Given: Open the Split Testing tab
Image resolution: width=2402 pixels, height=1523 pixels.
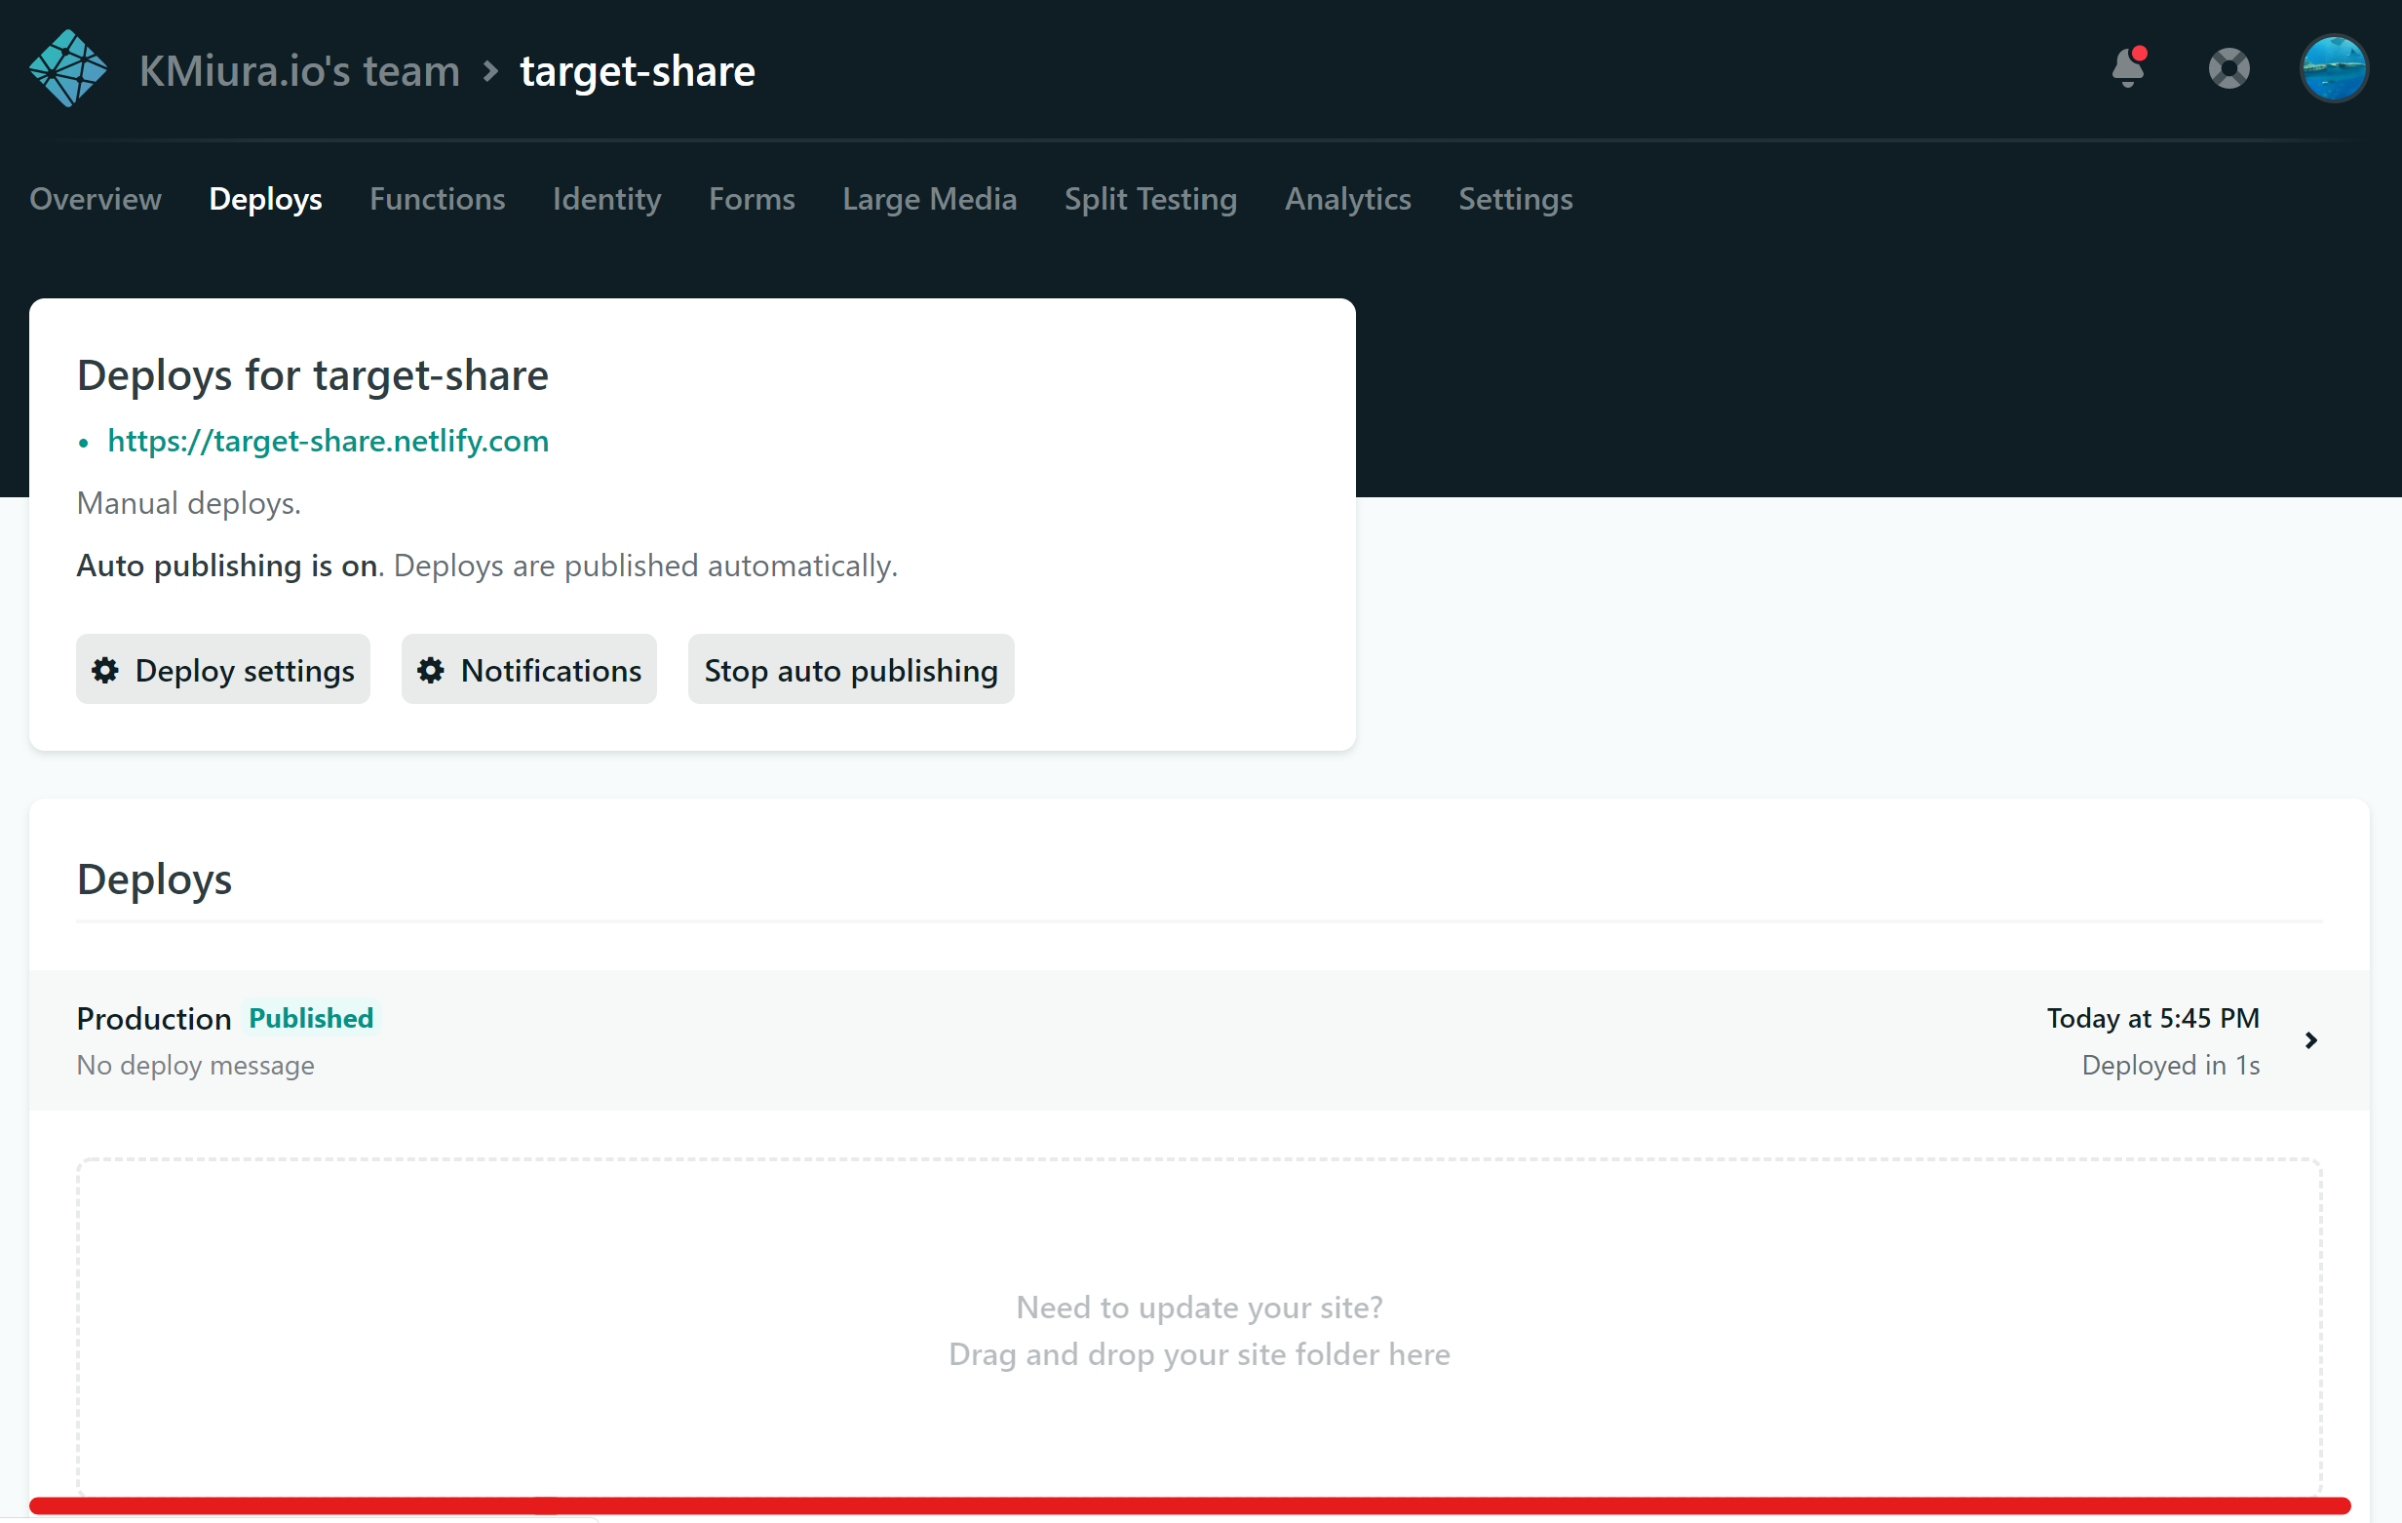Looking at the screenshot, I should pyautogui.click(x=1150, y=199).
